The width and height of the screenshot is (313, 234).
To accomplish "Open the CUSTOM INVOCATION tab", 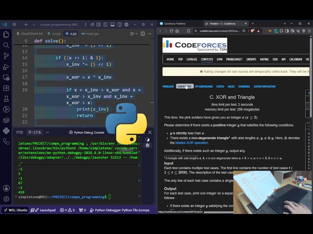I will 265,86.
